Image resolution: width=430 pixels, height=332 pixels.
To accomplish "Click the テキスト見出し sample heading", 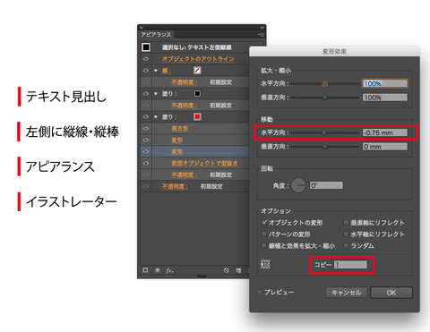I will [66, 97].
